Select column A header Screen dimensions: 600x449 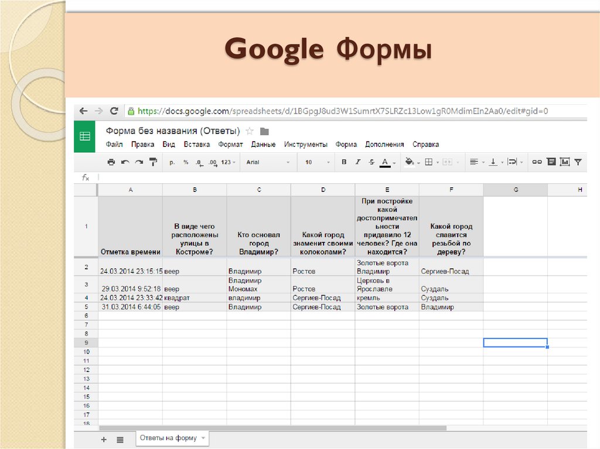pyautogui.click(x=131, y=190)
